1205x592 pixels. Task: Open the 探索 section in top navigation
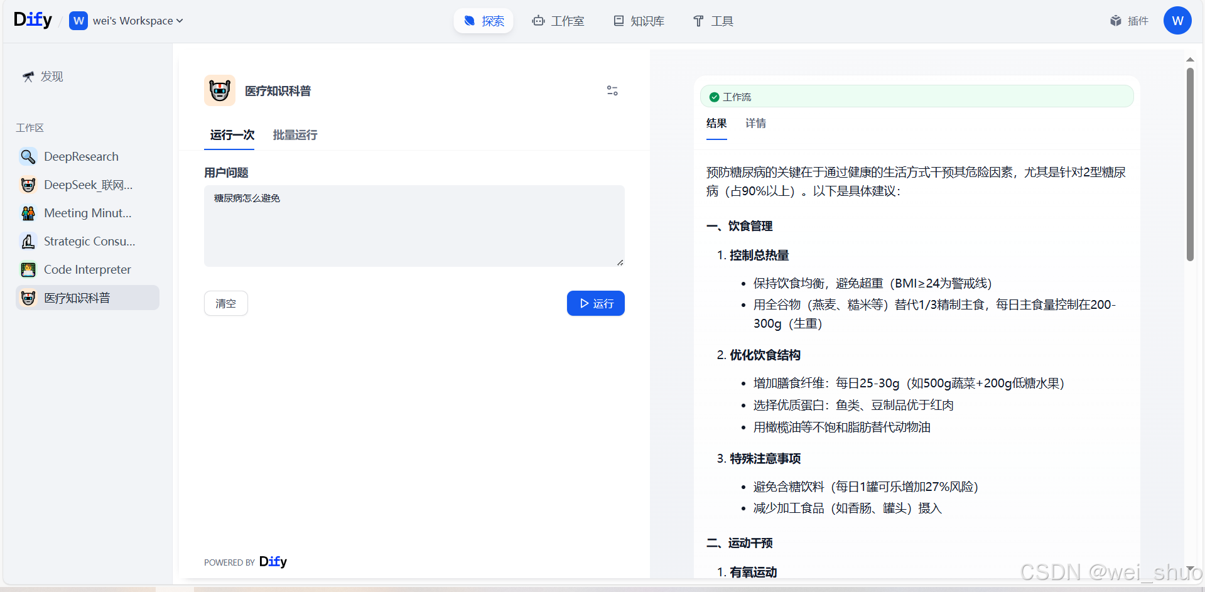483,21
